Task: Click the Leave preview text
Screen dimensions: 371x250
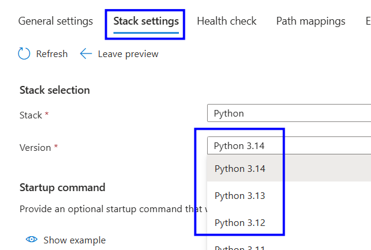Action: click(x=128, y=54)
